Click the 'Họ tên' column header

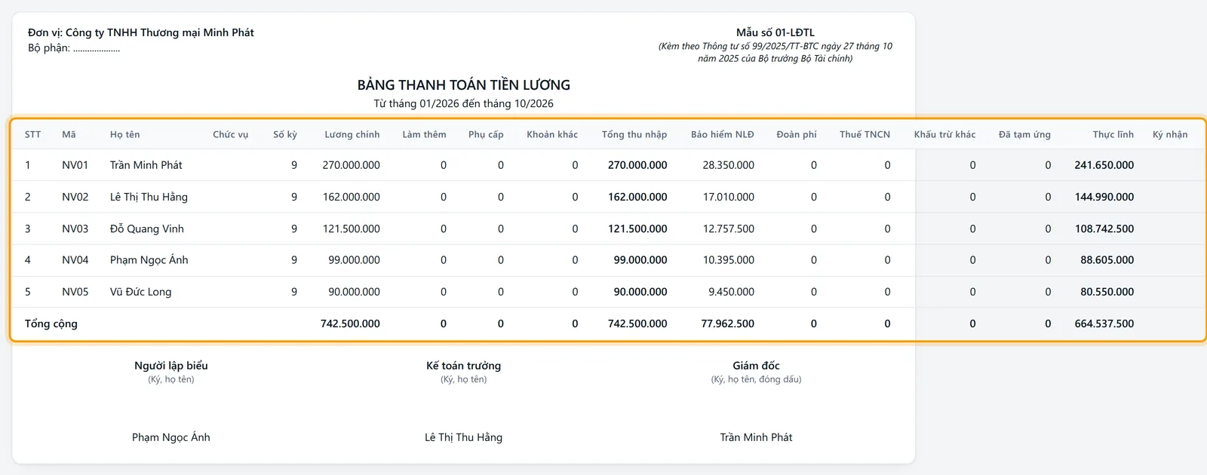coord(124,134)
